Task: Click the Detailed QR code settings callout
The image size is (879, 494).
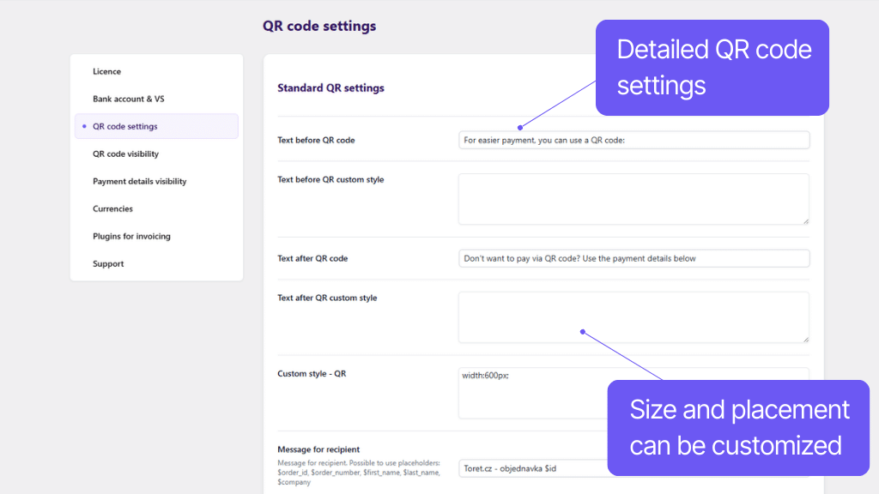Action: tap(712, 67)
